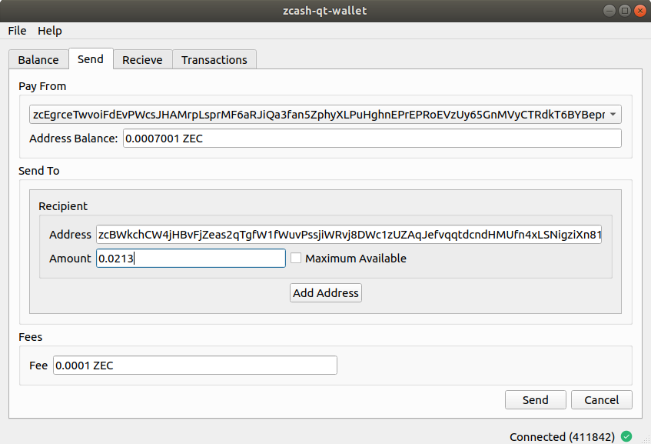
Task: Open the Transactions tab
Action: 214,59
